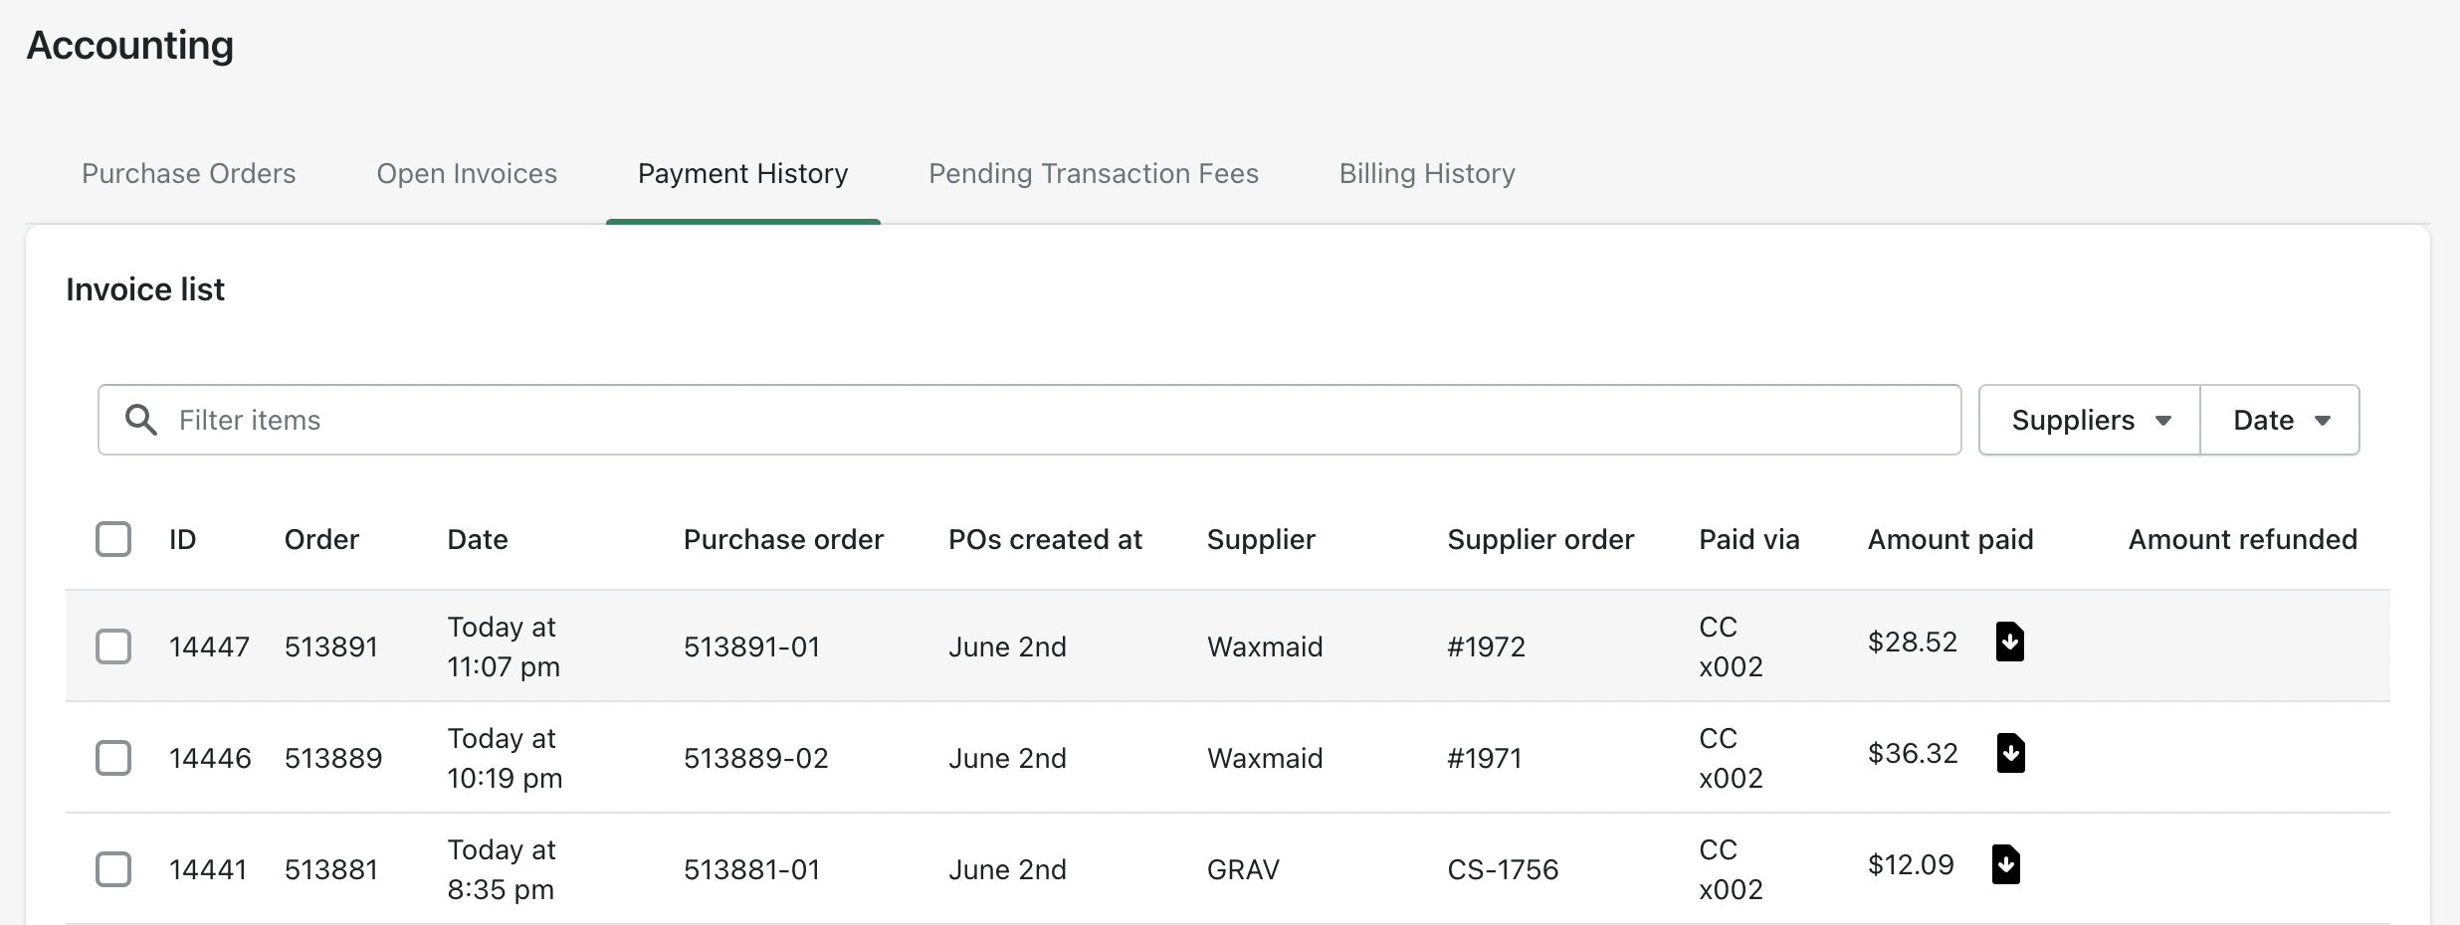Click inside the Filter items field
The height and width of the screenshot is (925, 2460).
tap(597, 420)
